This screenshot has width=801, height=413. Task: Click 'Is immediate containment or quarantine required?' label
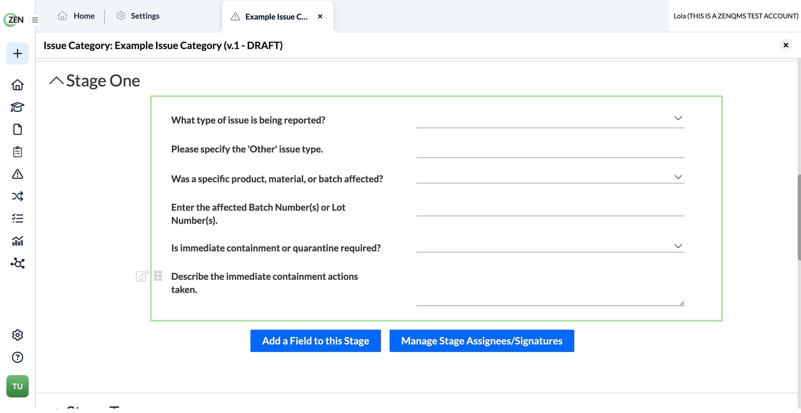click(276, 248)
